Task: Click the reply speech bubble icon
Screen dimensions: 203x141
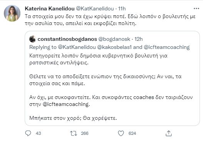Action: click(x=28, y=133)
